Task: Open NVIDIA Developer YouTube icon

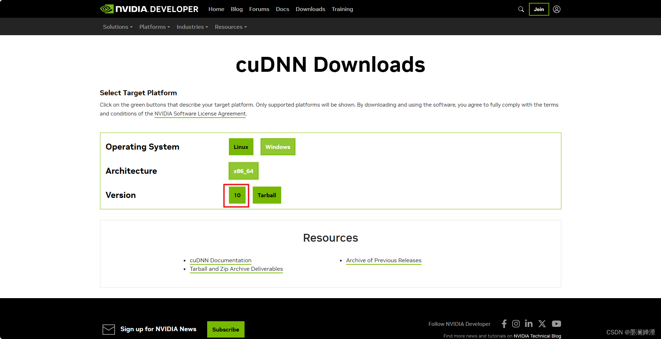Action: (x=556, y=324)
